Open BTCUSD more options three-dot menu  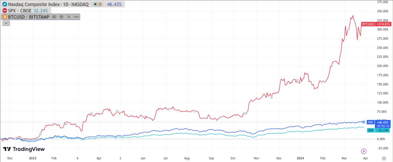(x=76, y=17)
